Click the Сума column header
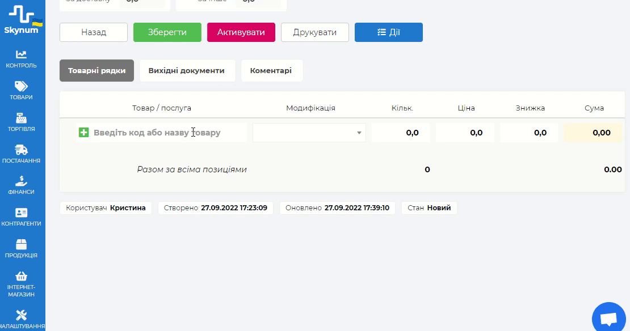Screen dimensions: 630x331 [x=594, y=108]
